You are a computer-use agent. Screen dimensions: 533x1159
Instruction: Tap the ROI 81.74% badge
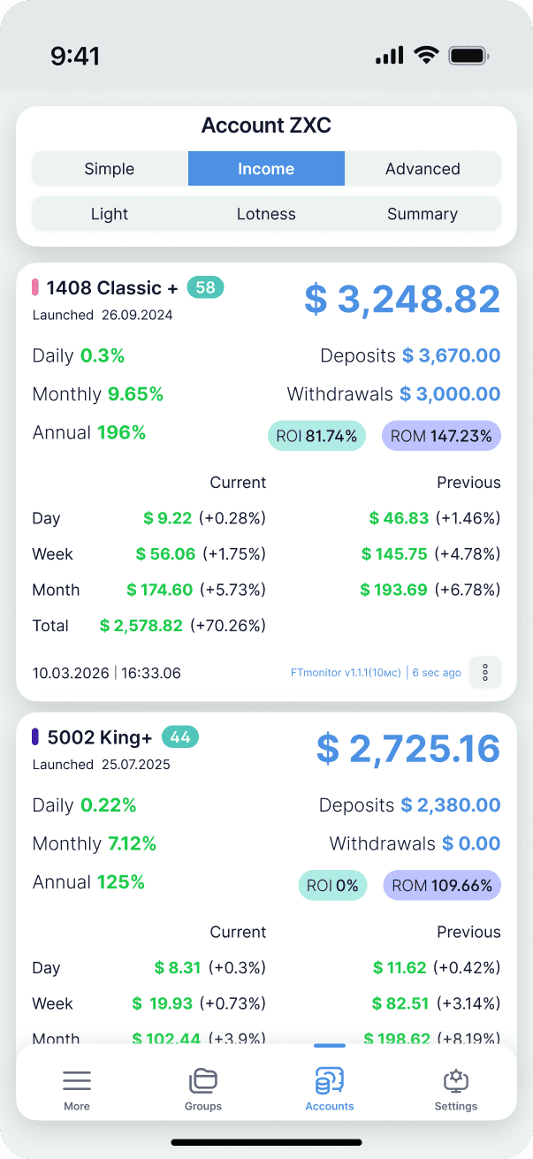(x=316, y=436)
